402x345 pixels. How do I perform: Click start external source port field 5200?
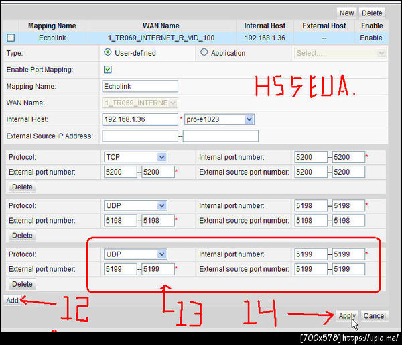point(311,172)
